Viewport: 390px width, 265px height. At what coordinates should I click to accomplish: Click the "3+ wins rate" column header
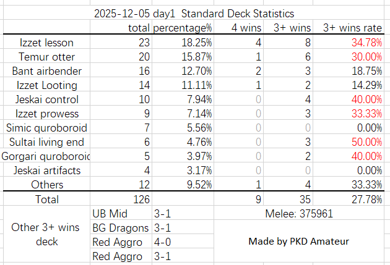click(x=352, y=28)
